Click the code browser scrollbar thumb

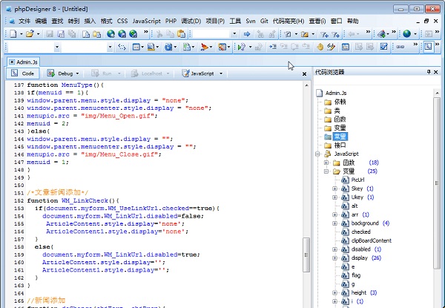click(x=437, y=183)
